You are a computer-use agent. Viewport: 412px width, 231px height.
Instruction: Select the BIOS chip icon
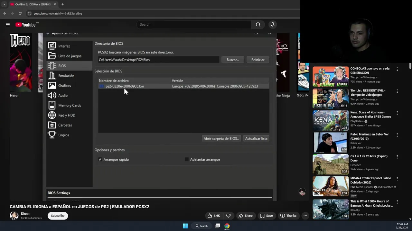point(52,66)
